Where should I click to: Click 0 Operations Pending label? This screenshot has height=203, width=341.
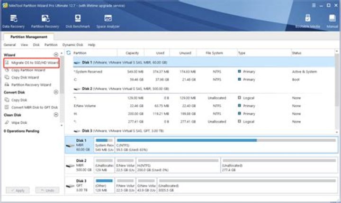pos(21,131)
